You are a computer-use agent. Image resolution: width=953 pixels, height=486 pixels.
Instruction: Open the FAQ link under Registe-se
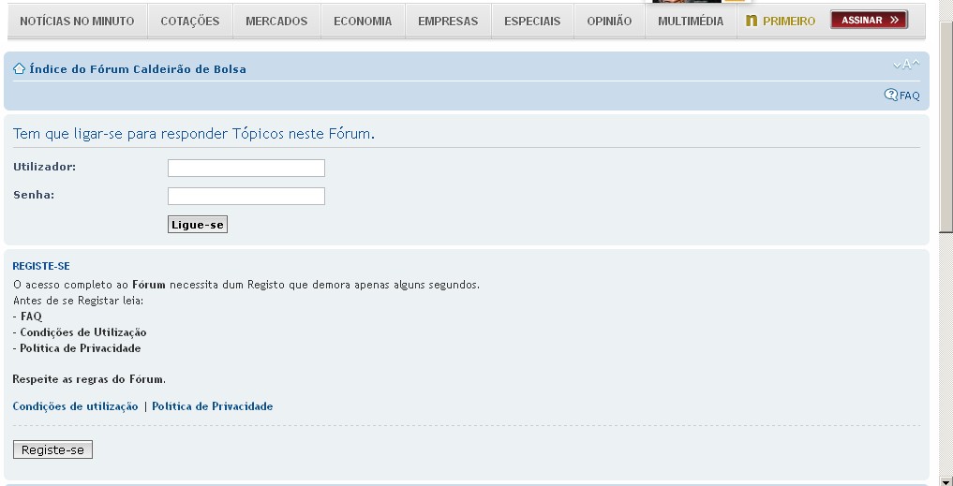31,317
